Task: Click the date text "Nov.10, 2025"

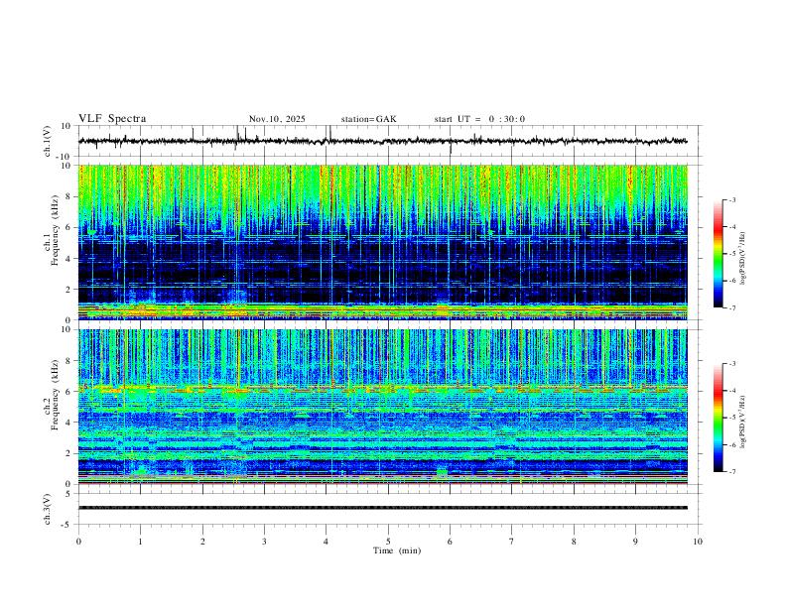Action: 277,119
